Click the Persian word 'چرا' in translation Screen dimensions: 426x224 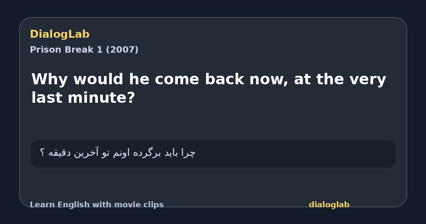click(x=188, y=153)
